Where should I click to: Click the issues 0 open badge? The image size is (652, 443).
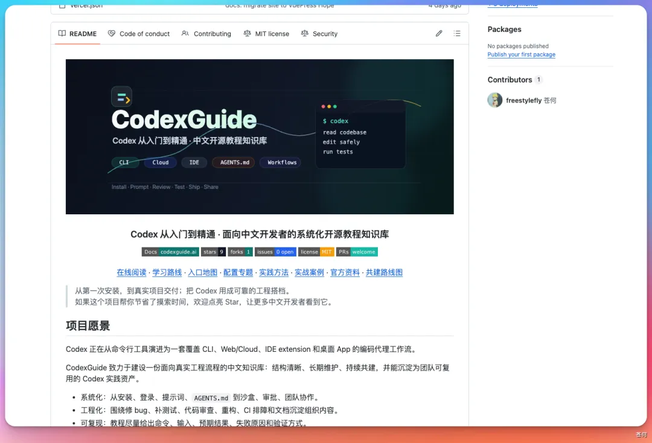pos(275,252)
